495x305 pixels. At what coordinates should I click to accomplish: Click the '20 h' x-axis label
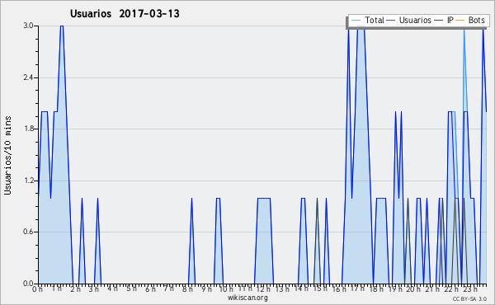[413, 289]
